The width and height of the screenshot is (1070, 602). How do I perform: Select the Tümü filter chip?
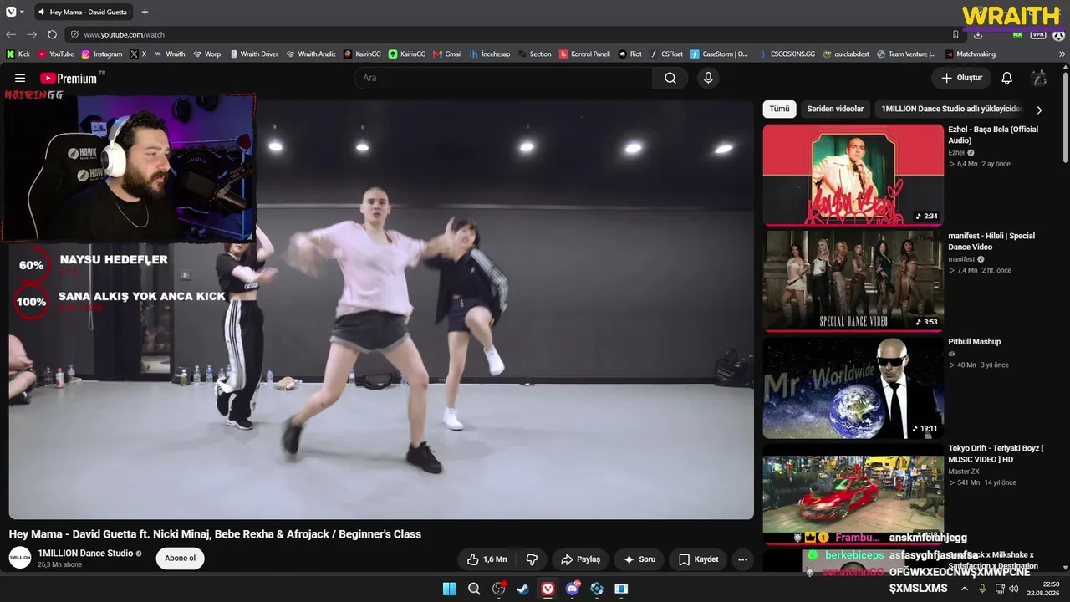coord(779,109)
